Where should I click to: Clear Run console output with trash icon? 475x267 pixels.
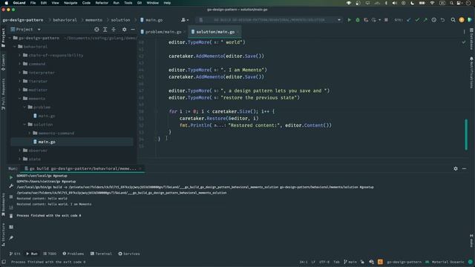click(x=11, y=216)
